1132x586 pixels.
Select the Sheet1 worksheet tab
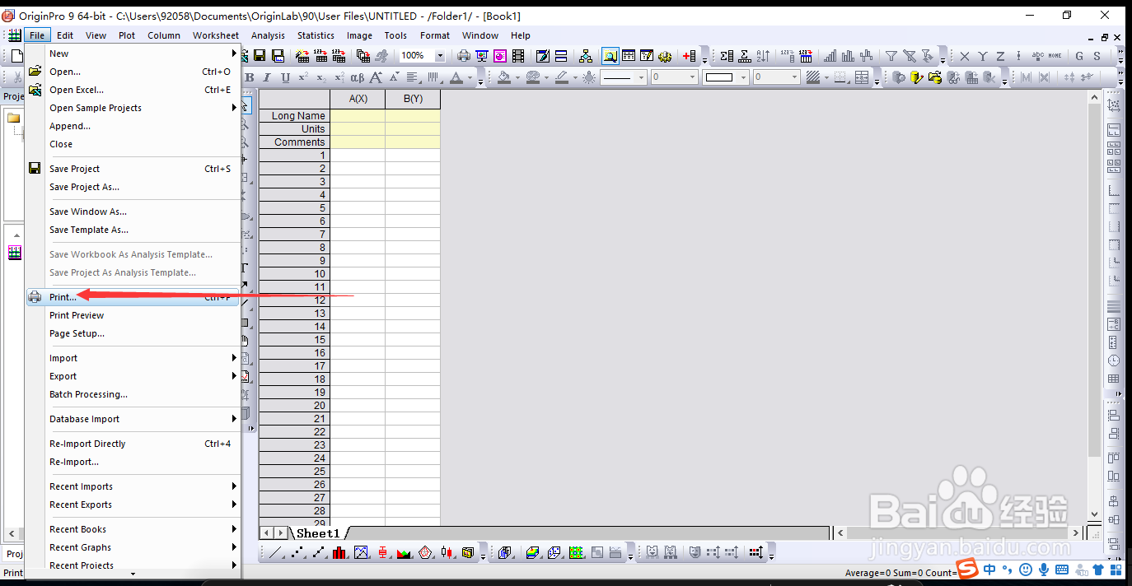tap(318, 533)
